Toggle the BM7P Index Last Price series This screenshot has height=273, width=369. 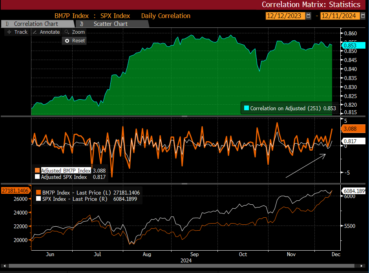click(x=38, y=193)
